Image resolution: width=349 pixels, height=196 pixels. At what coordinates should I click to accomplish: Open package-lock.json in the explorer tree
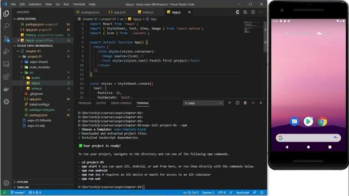point(42,109)
